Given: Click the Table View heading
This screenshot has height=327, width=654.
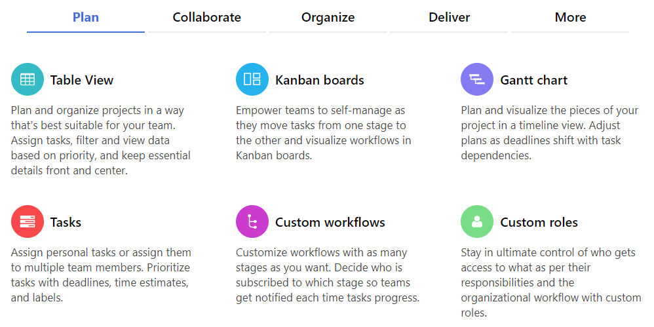Looking at the screenshot, I should [x=82, y=80].
